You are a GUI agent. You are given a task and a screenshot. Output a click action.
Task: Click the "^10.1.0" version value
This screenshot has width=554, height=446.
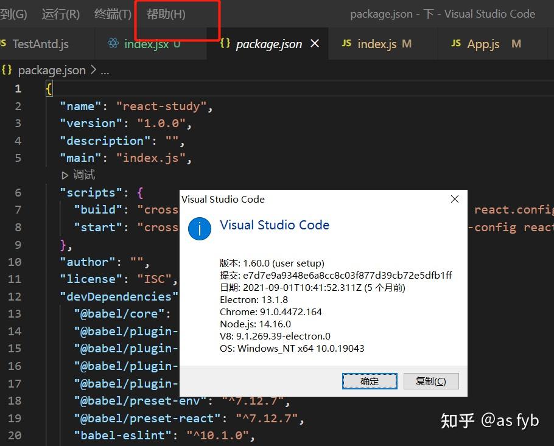coord(218,436)
